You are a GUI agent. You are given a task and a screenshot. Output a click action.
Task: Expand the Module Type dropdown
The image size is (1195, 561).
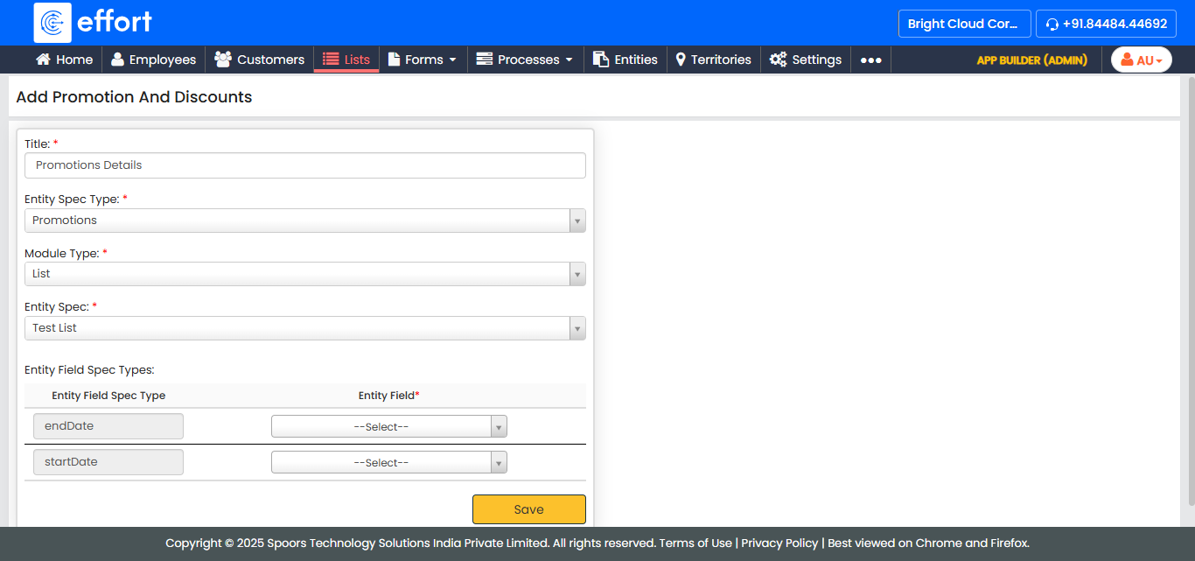pos(304,274)
